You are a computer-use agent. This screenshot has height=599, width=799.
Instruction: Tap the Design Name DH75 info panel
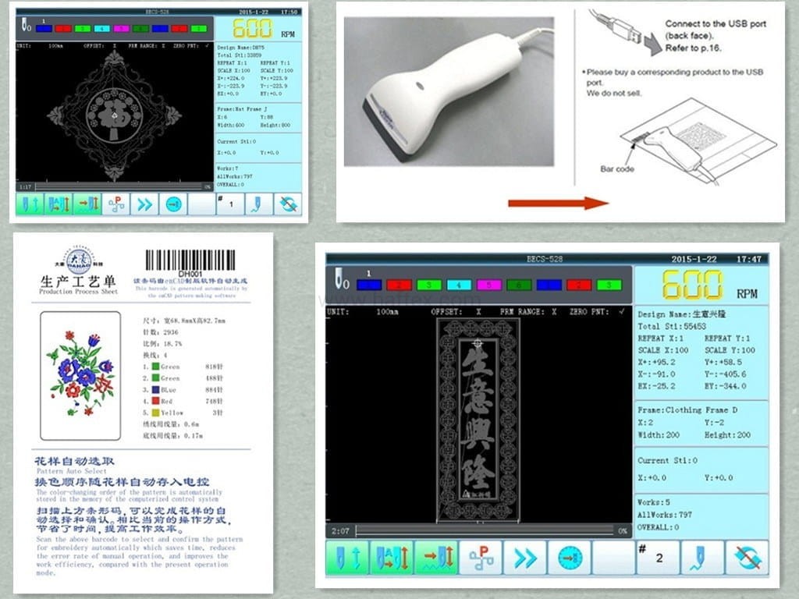(257, 73)
